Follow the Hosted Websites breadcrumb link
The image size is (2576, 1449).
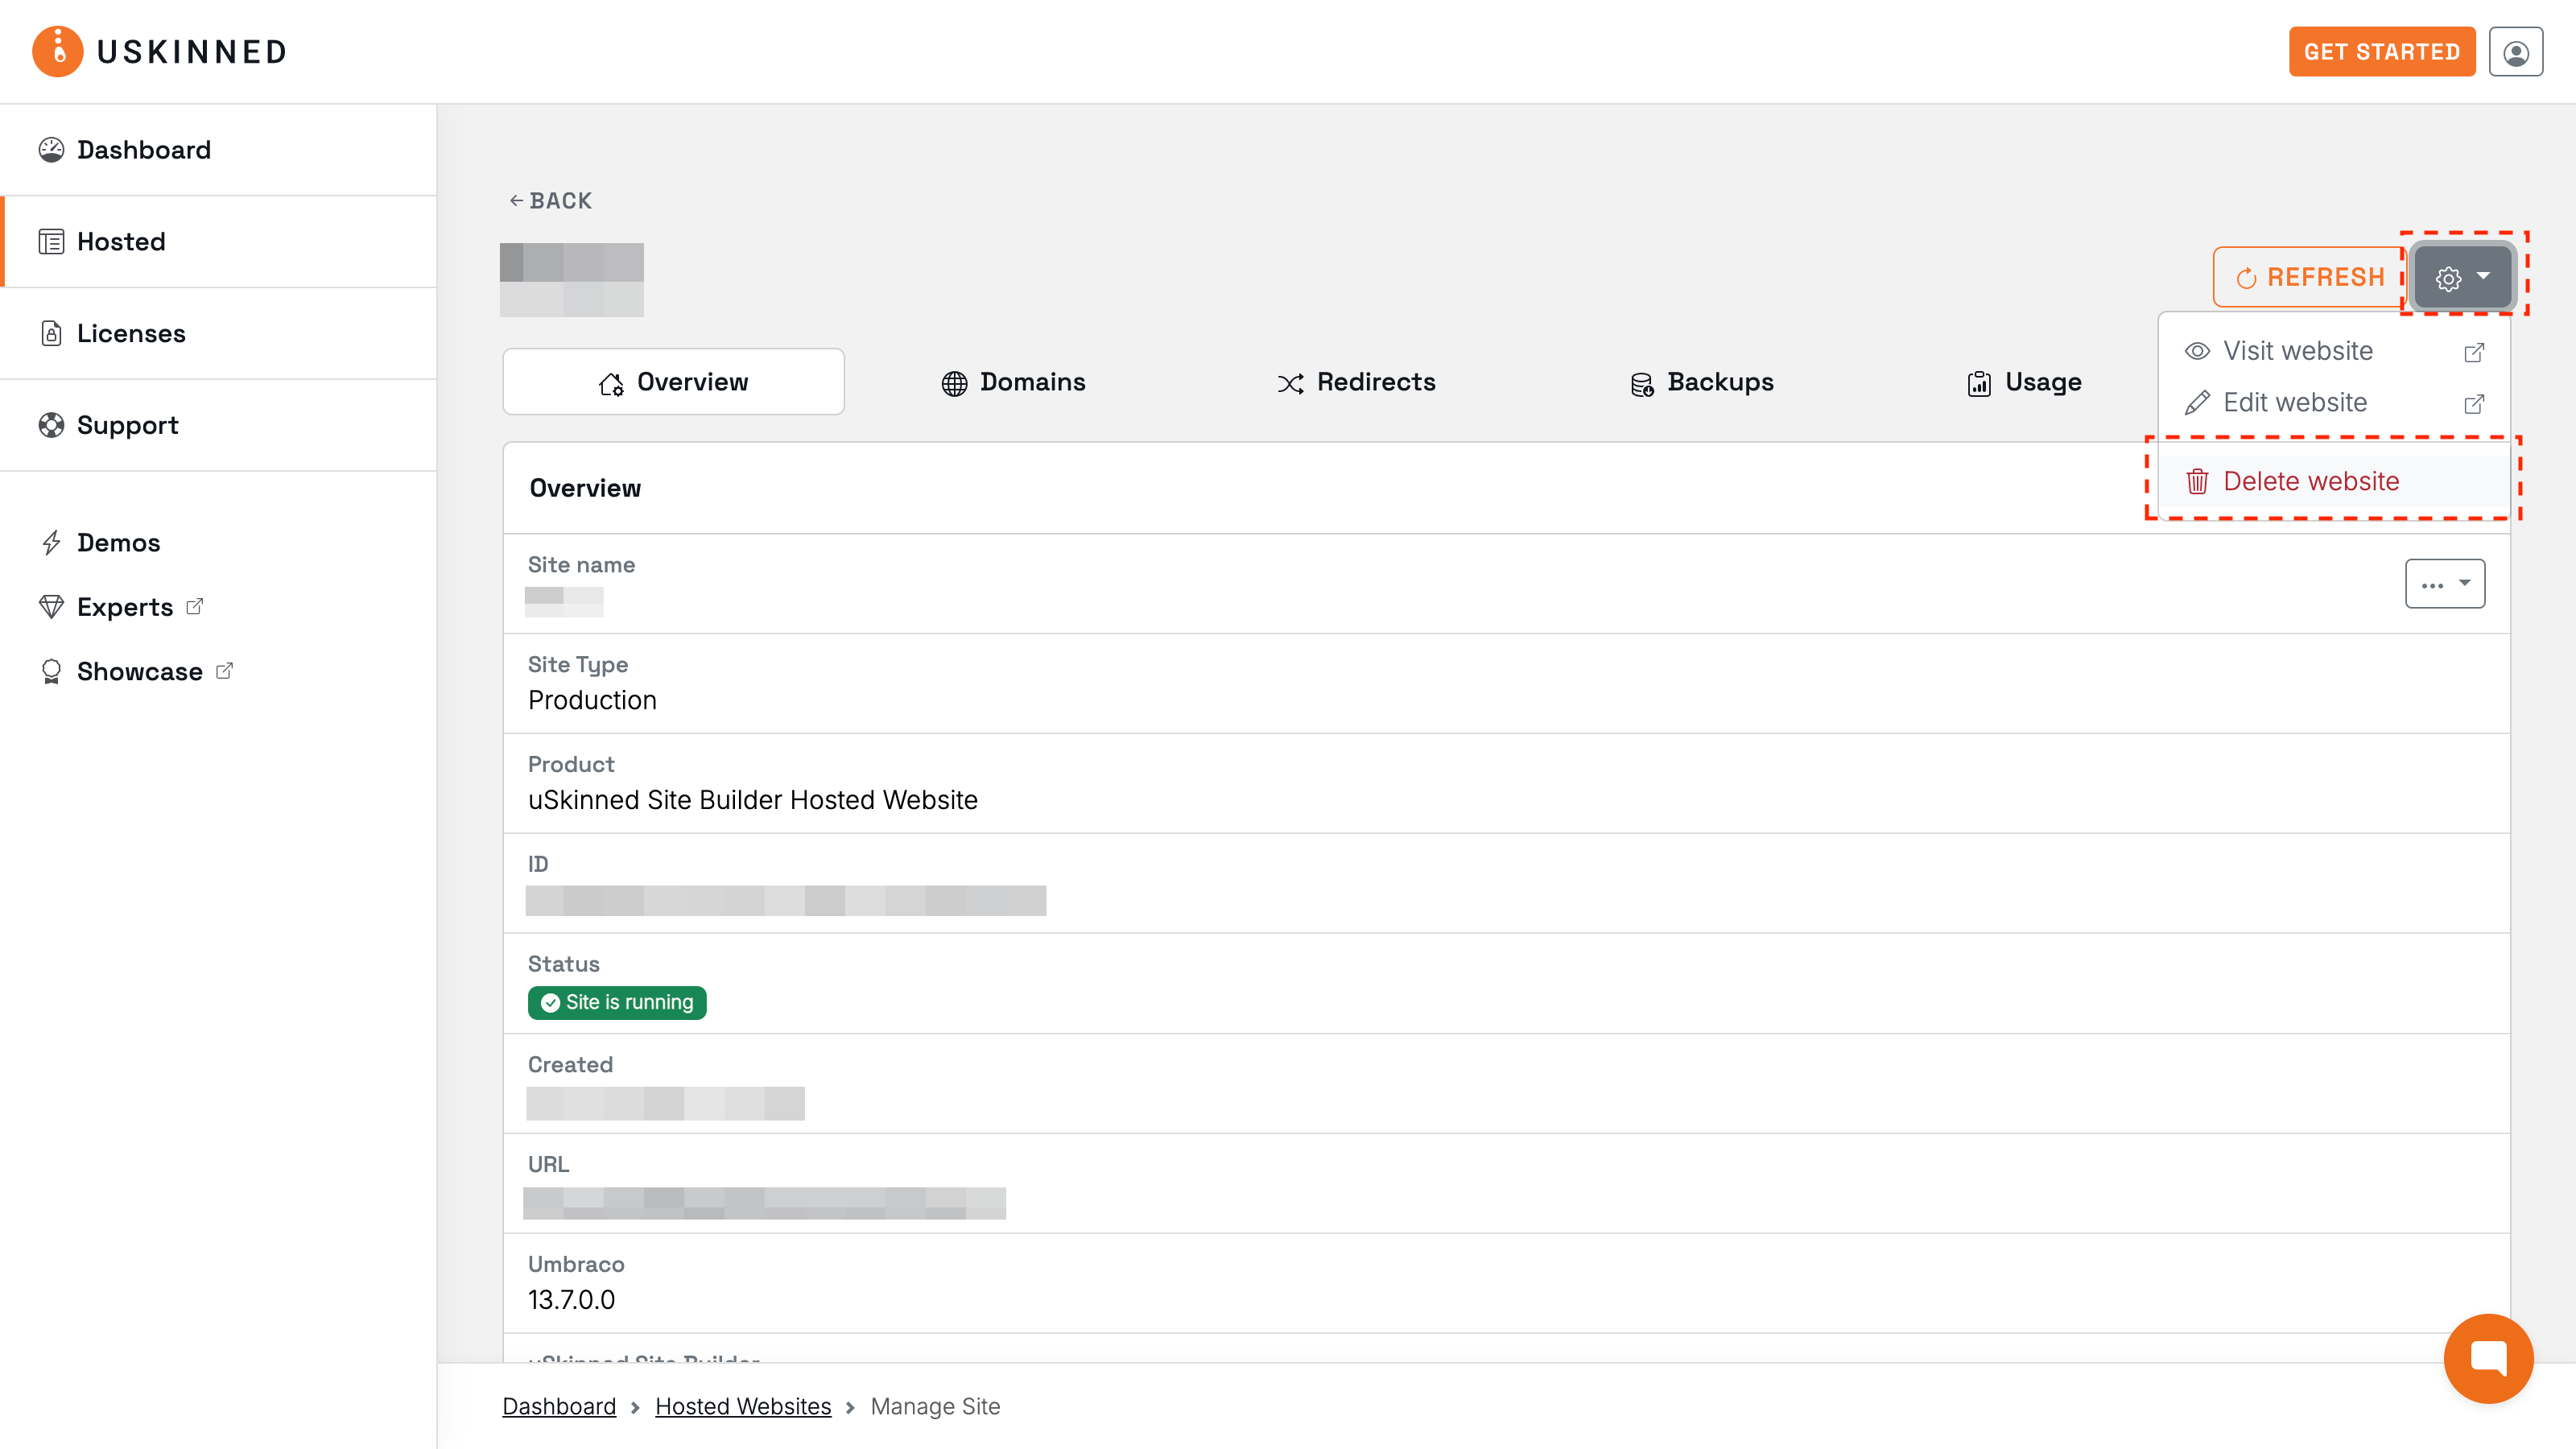pyautogui.click(x=742, y=1406)
